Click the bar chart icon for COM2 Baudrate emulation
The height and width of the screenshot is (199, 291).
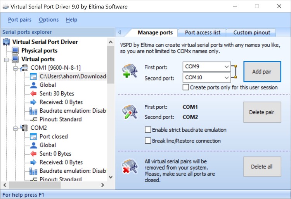33,171
